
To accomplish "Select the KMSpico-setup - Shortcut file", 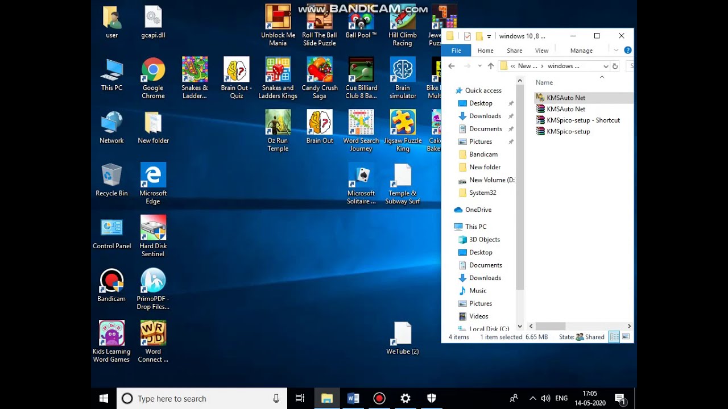I will (578, 120).
